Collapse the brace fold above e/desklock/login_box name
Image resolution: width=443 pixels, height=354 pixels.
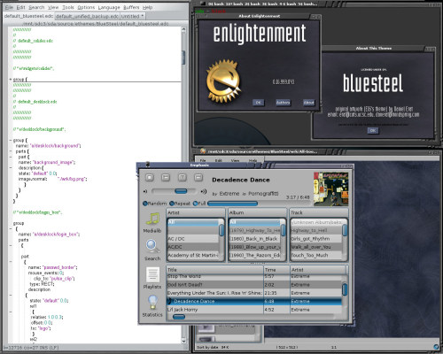(x=11, y=229)
